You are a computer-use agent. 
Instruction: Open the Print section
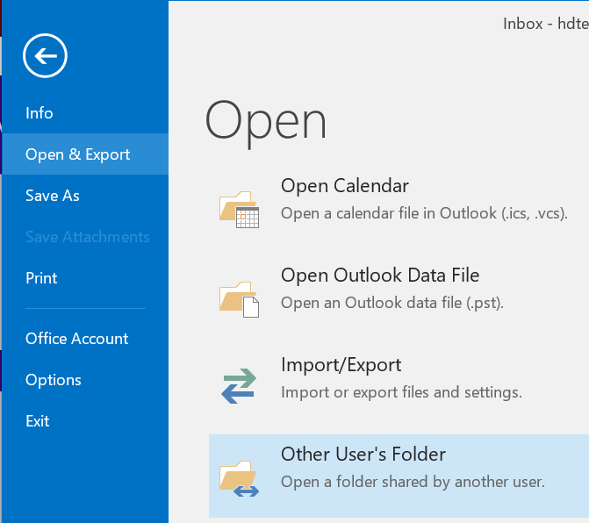pos(85,278)
